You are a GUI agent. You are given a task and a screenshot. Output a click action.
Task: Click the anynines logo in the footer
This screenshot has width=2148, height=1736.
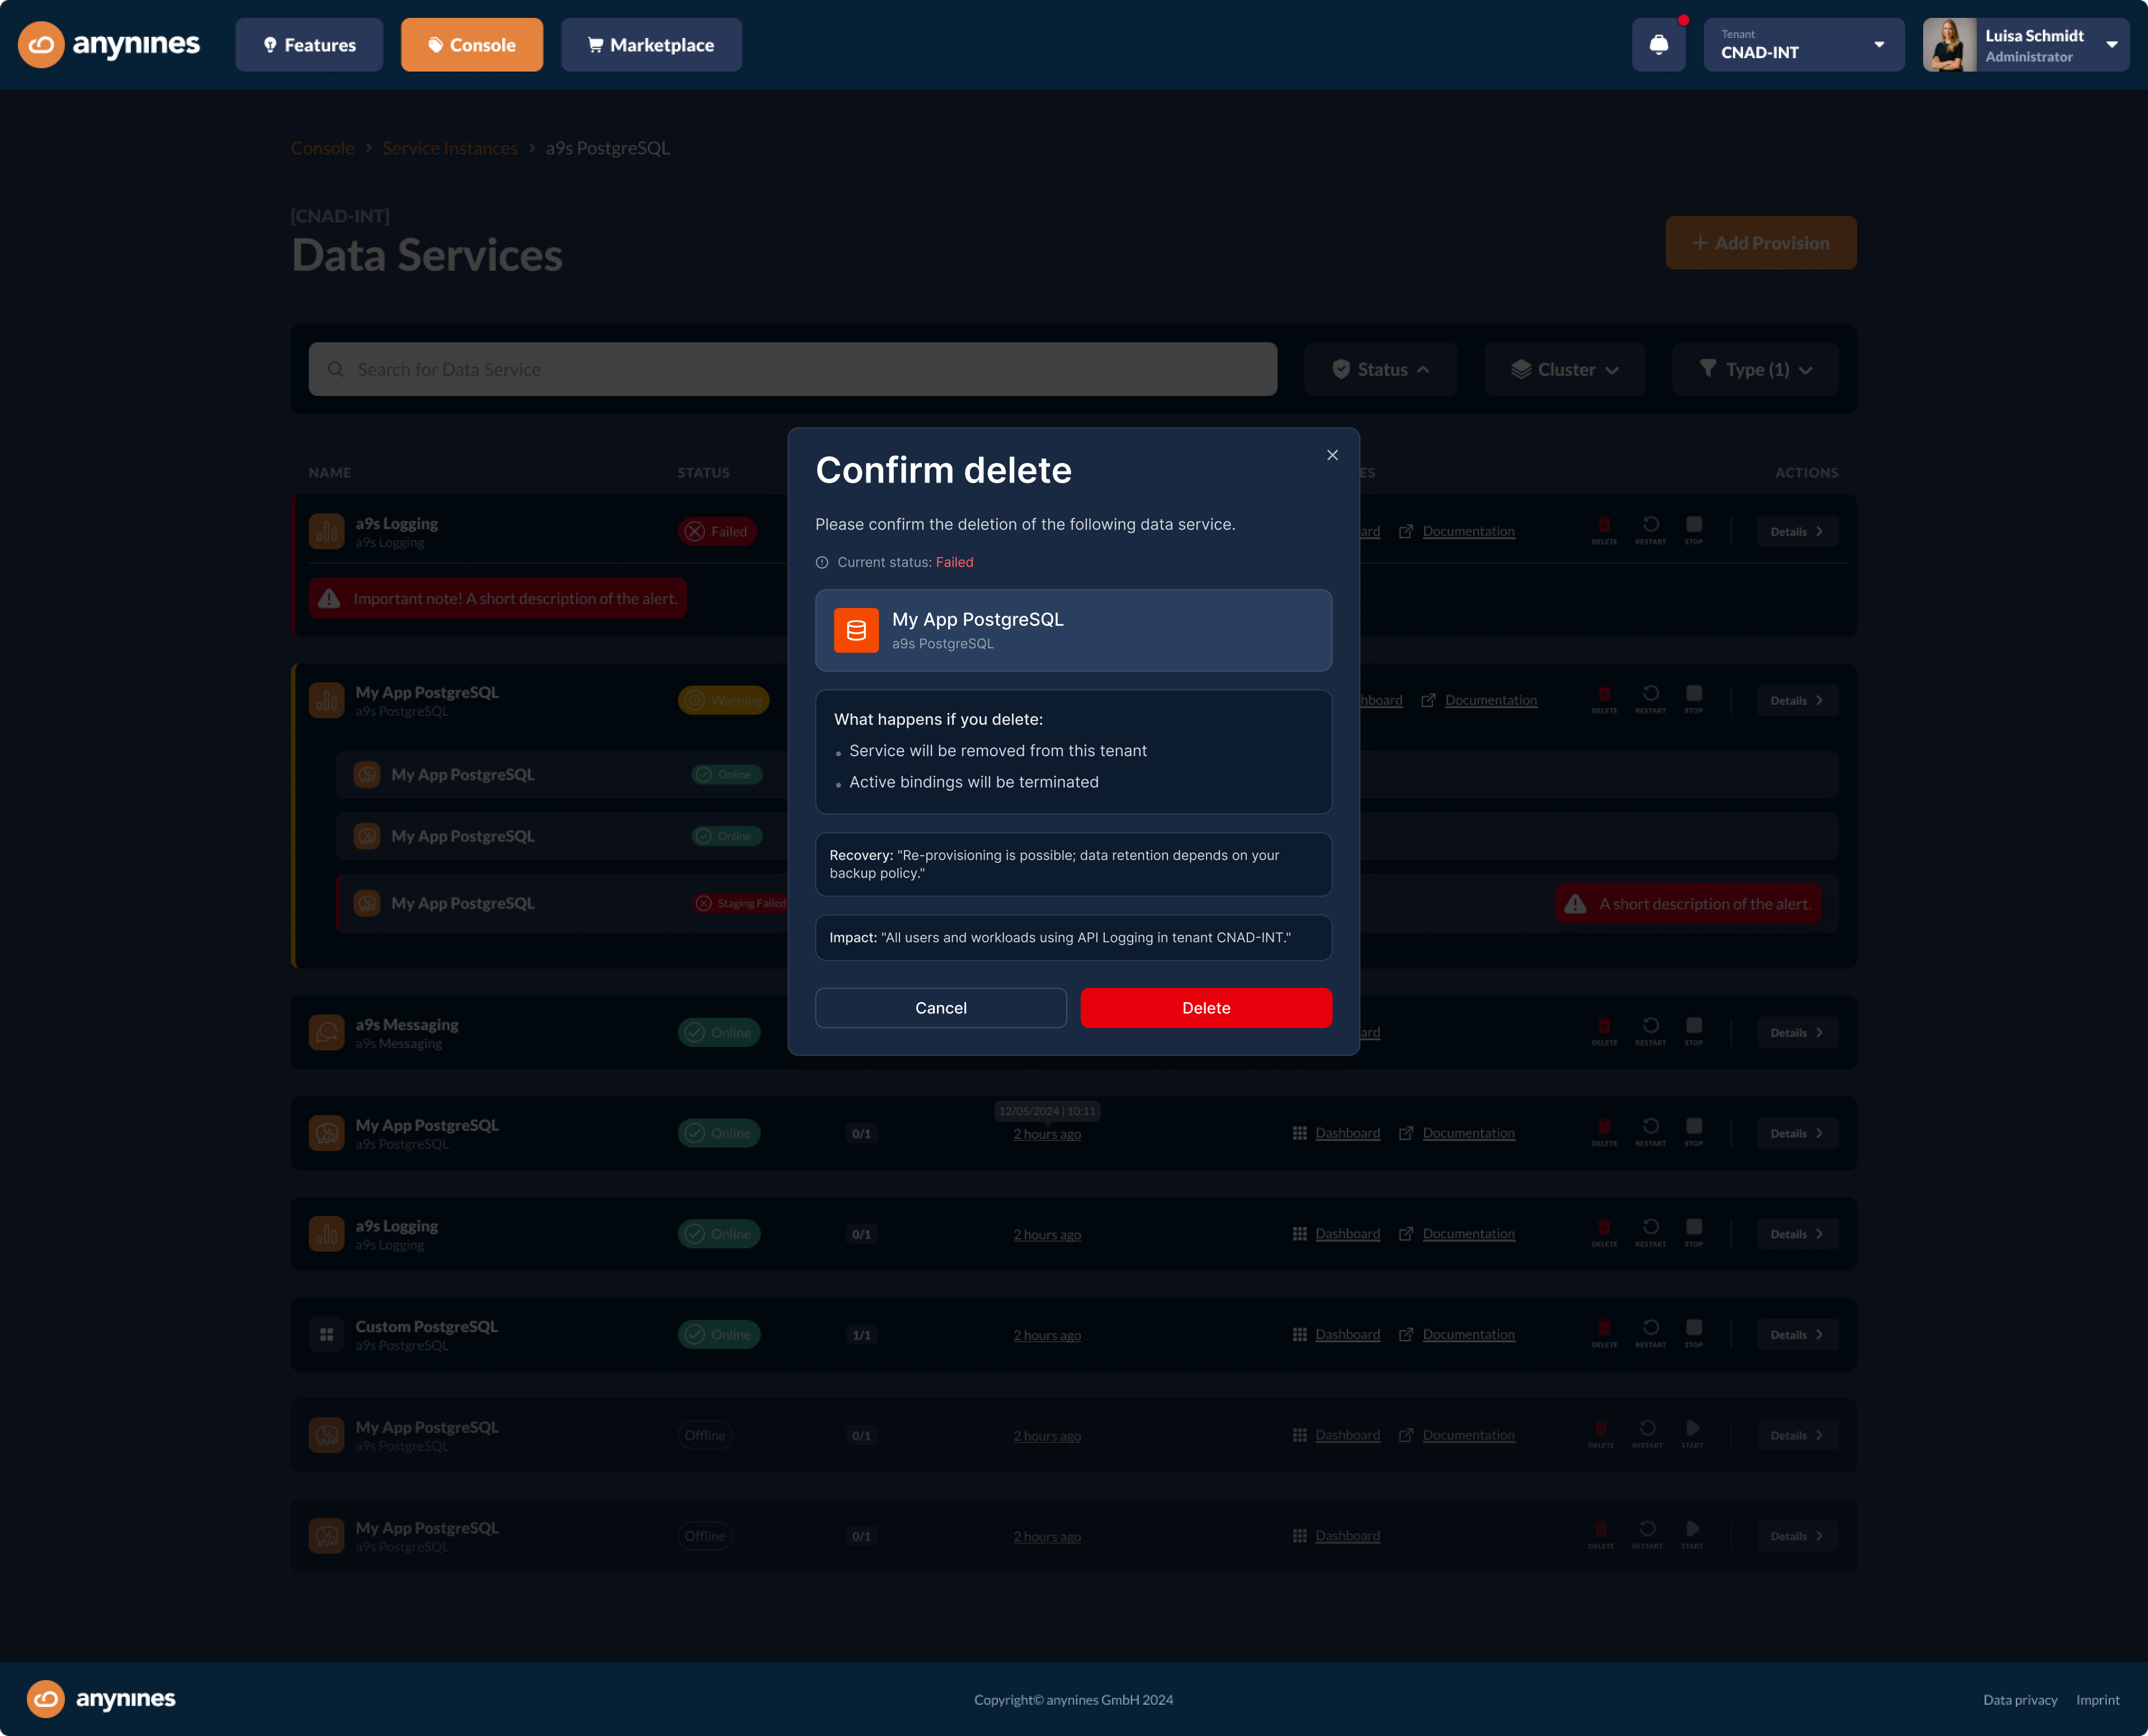[101, 1699]
